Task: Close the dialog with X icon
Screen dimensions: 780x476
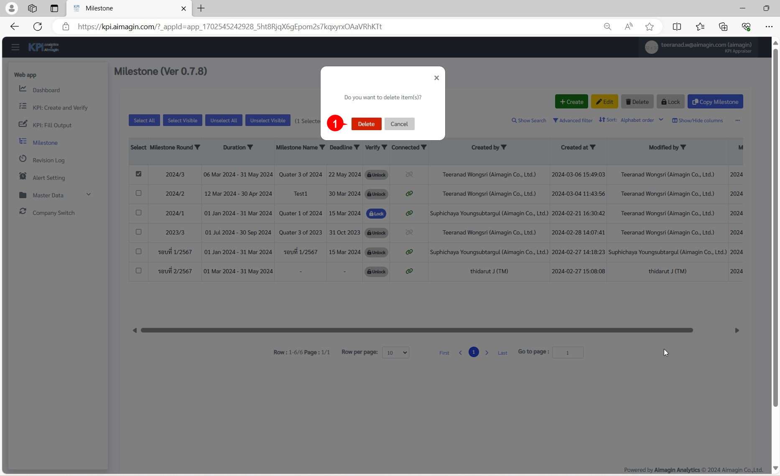Action: coord(436,78)
